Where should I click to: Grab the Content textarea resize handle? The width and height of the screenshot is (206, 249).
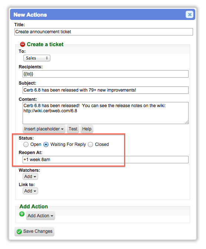tap(187, 122)
